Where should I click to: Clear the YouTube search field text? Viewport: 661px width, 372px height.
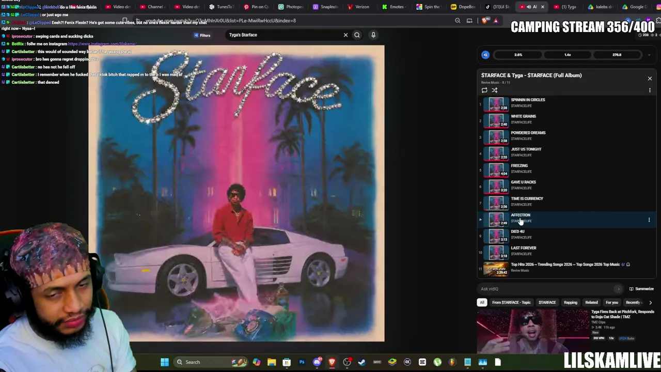[345, 35]
